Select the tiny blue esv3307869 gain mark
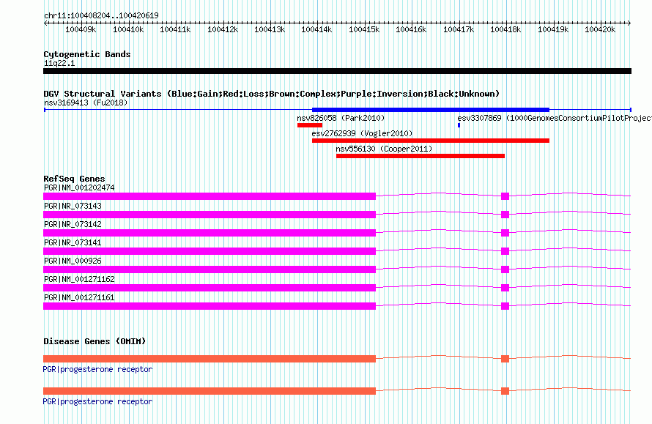Viewport: 652px width, 424px height. point(459,125)
